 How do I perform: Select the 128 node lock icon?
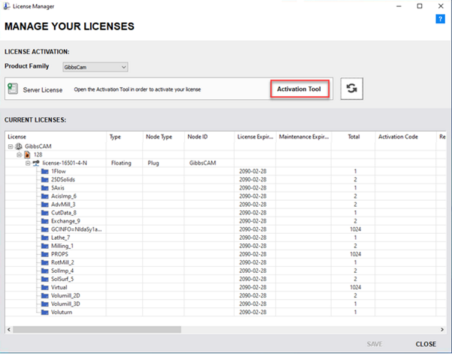pos(27,154)
